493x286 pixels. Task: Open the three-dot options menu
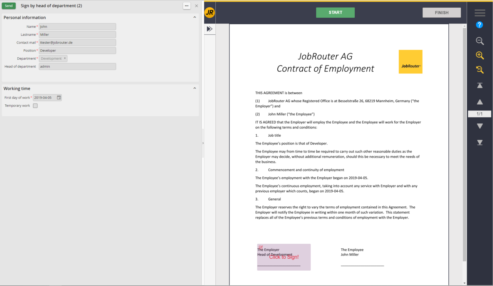[x=186, y=5]
